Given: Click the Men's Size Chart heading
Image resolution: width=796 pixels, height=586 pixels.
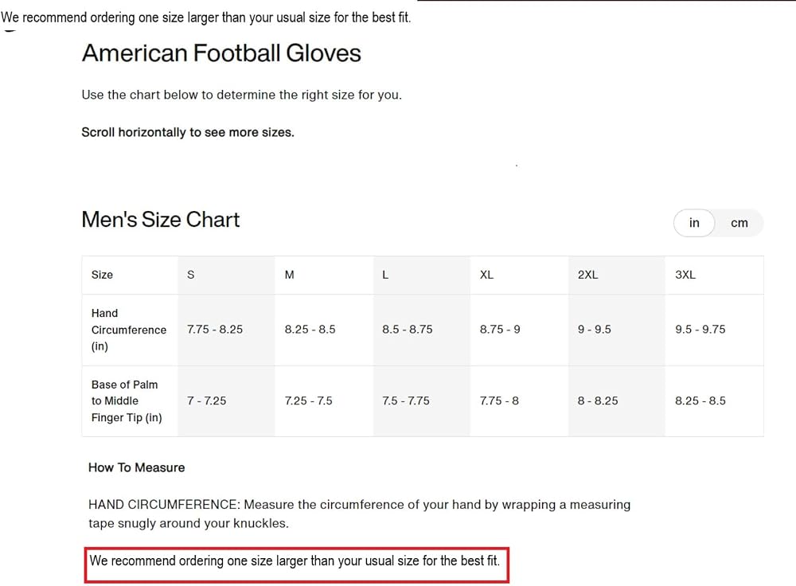Looking at the screenshot, I should point(161,220).
